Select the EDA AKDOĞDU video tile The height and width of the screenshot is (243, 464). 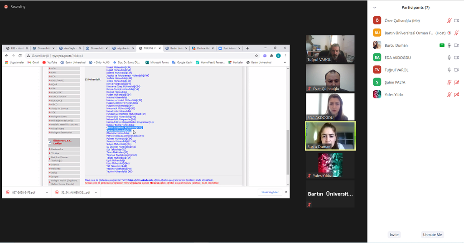pos(330,107)
